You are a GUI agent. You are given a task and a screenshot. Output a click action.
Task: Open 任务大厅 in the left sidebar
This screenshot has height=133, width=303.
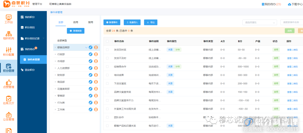click(x=9, y=100)
